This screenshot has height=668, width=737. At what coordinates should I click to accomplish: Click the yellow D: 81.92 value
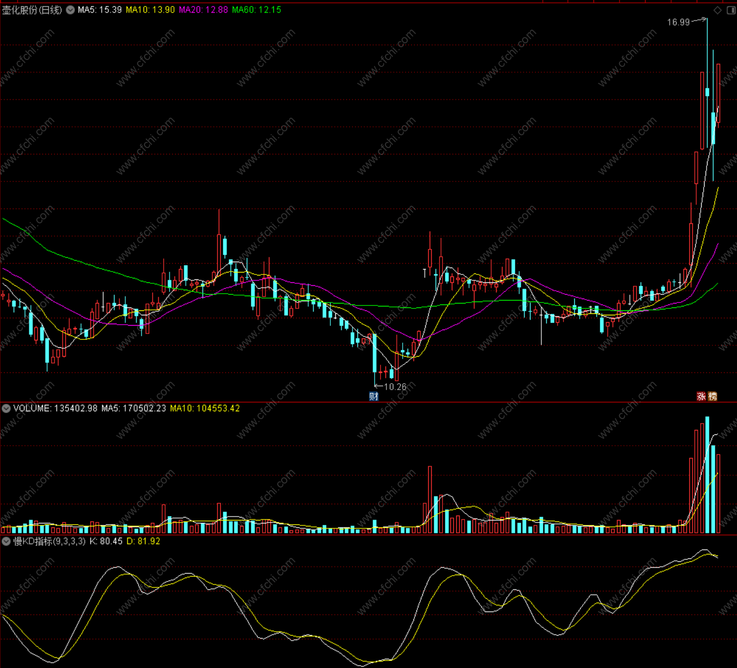(x=144, y=541)
